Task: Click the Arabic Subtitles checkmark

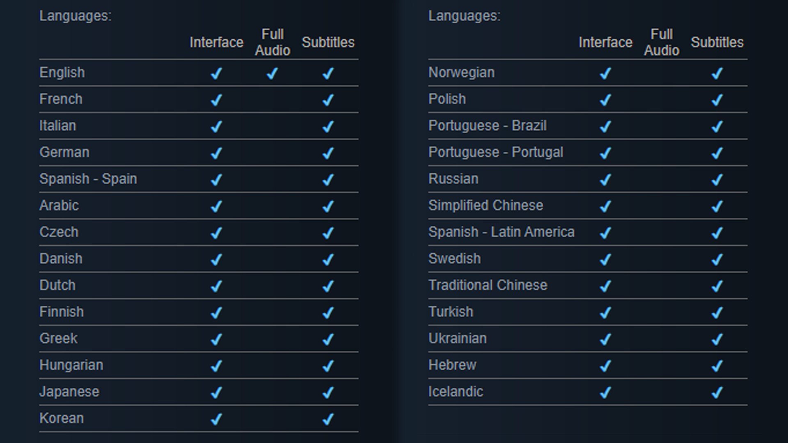Action: click(x=328, y=206)
